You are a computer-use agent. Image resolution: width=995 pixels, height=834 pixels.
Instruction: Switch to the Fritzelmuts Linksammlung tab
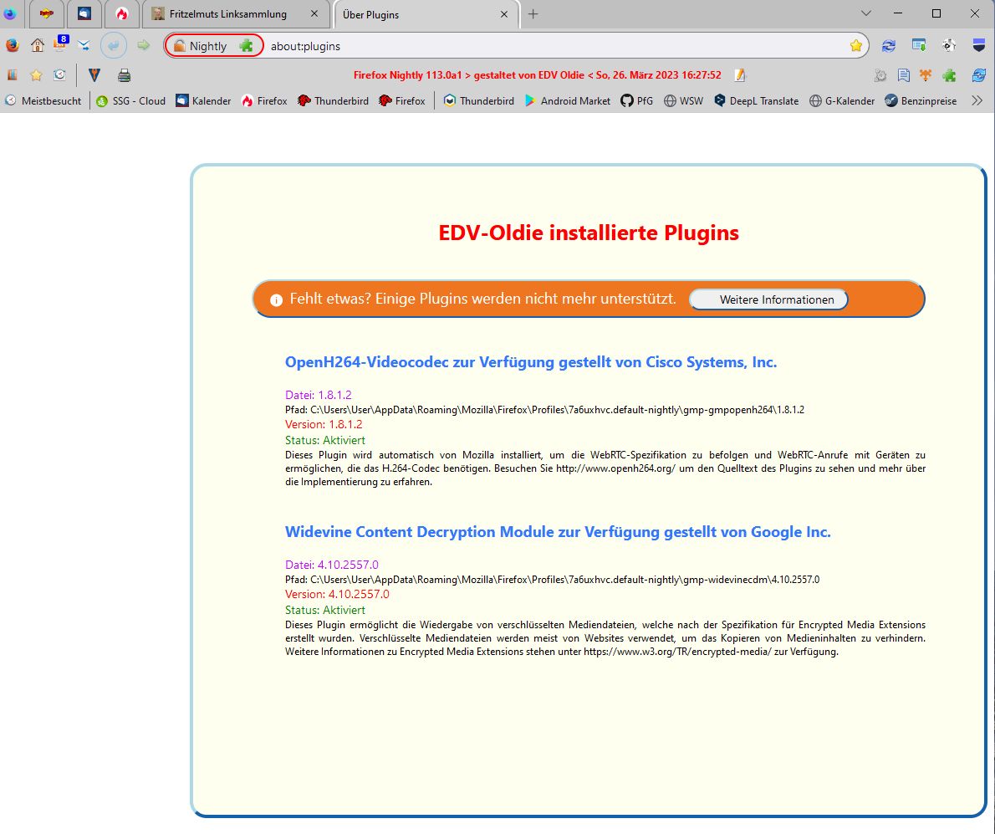pos(227,14)
